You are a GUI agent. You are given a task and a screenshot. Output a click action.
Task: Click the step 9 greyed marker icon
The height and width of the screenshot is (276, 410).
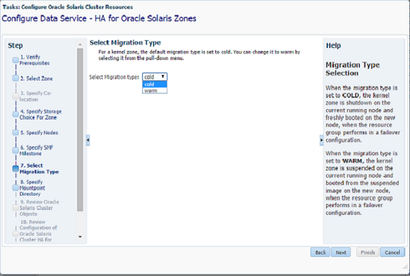15,208
